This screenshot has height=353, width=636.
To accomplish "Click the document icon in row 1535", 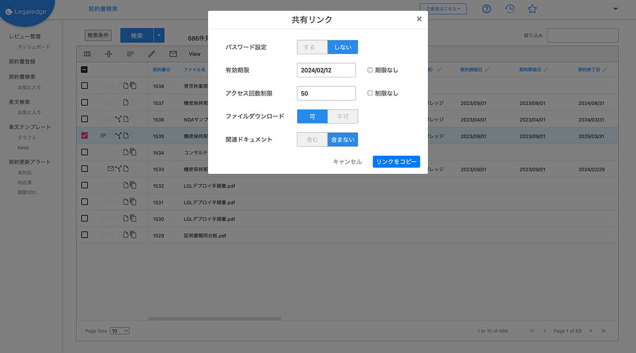I will 126,136.
